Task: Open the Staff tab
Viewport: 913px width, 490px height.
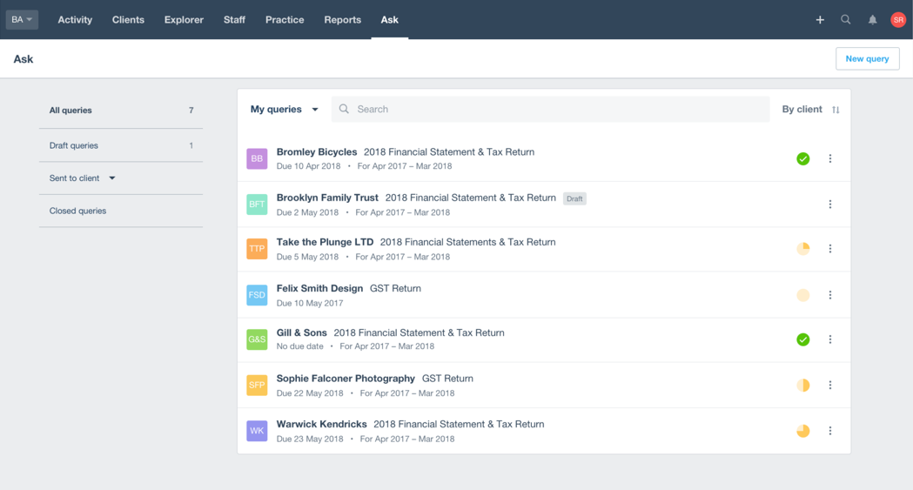Action: click(x=235, y=20)
